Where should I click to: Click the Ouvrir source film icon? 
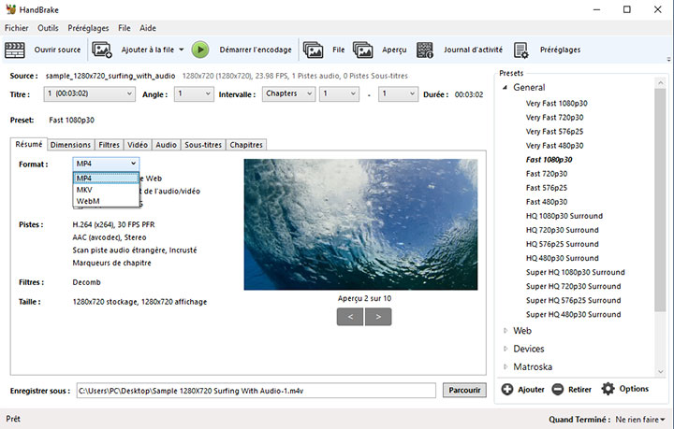[x=18, y=50]
